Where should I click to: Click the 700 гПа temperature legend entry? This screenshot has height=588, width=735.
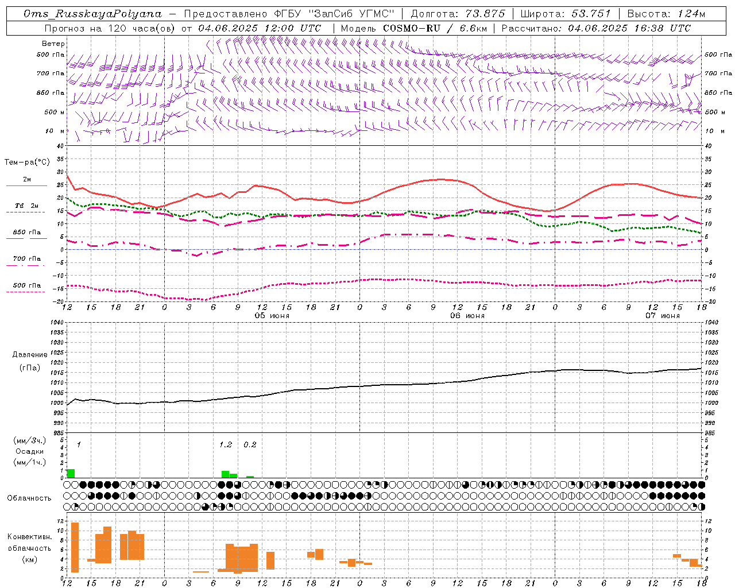point(27,259)
